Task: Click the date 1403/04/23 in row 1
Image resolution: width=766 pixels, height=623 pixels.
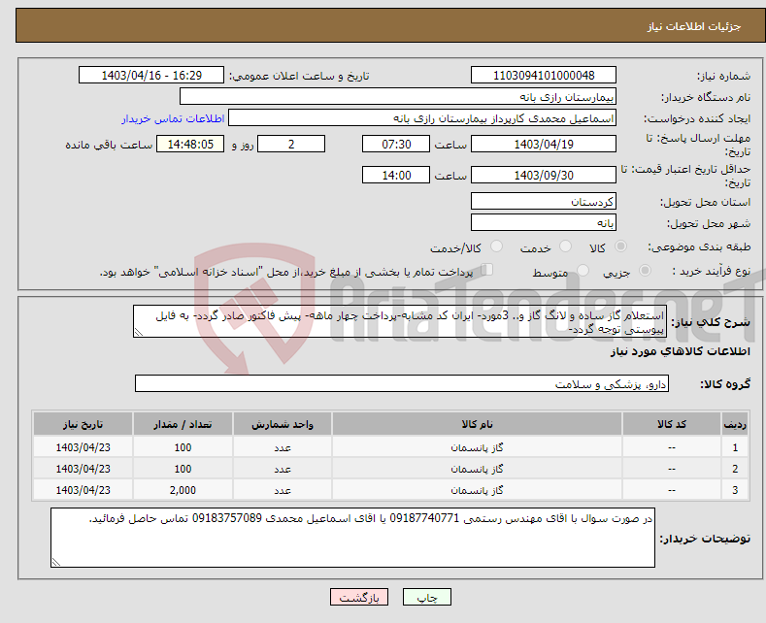Action: coord(83,447)
